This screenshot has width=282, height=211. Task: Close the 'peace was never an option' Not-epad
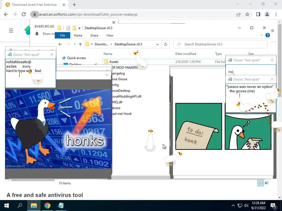pos(272,79)
